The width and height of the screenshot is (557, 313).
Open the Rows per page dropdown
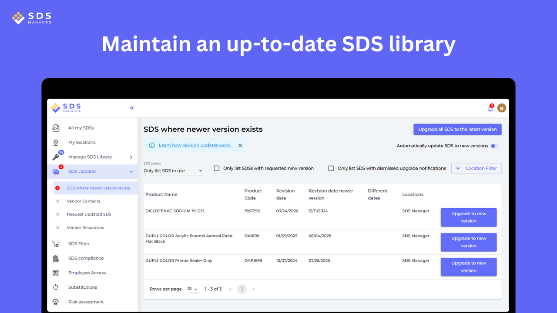193,289
